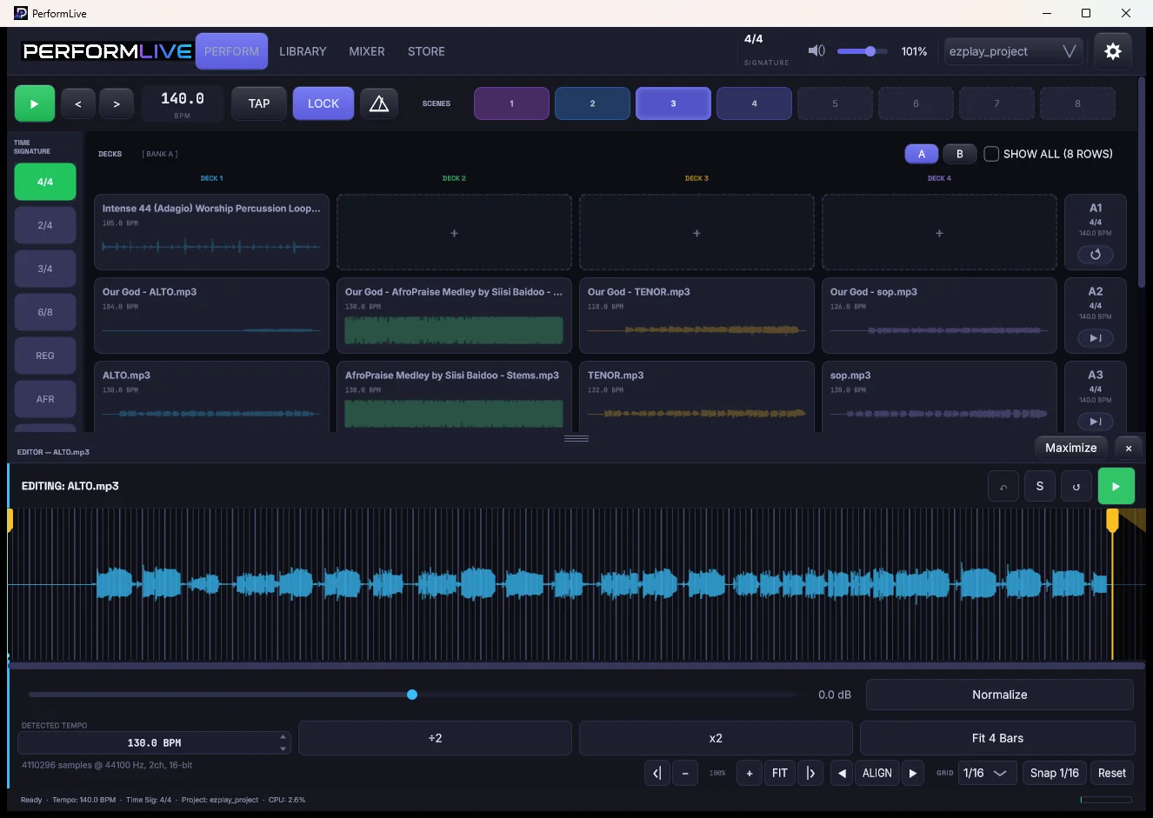Jump to end with the '|>' icon
This screenshot has height=818, width=1153.
(x=810, y=773)
